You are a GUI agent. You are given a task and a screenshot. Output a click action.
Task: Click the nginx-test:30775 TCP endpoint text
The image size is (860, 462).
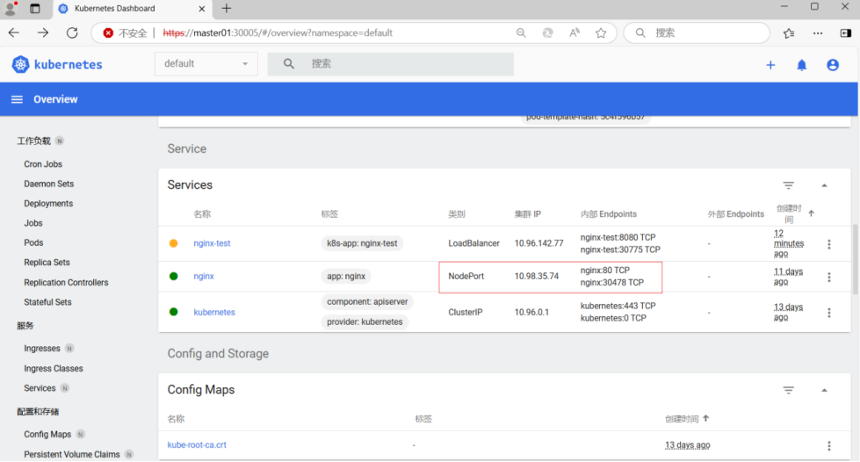620,249
